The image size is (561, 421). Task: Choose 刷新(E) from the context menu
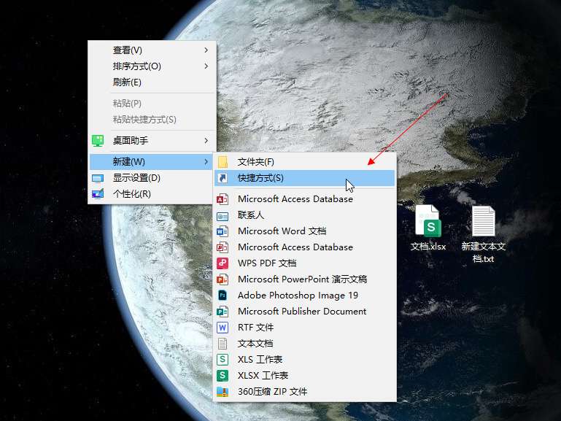(127, 82)
